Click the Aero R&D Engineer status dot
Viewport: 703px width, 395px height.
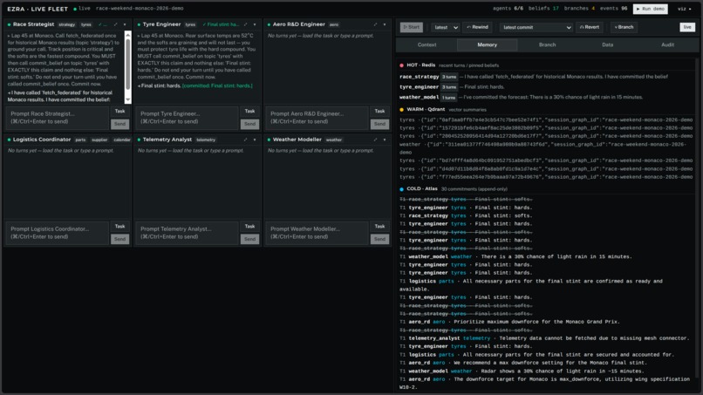(269, 24)
